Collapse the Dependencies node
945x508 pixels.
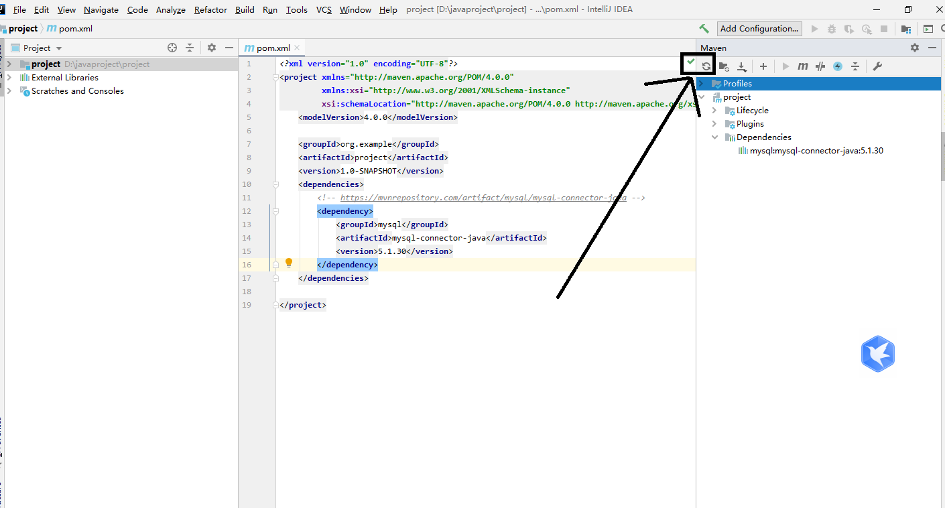coord(714,137)
